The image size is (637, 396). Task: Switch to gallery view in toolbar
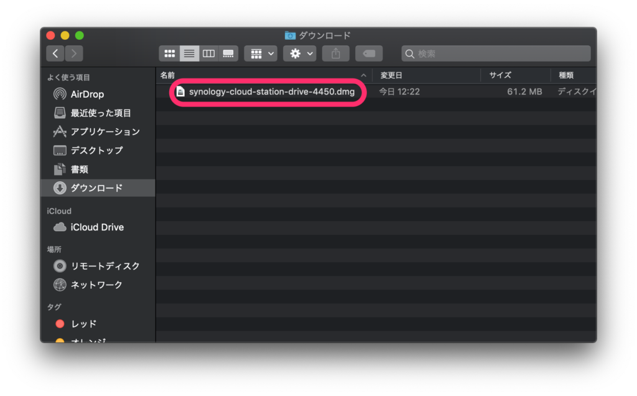[228, 54]
